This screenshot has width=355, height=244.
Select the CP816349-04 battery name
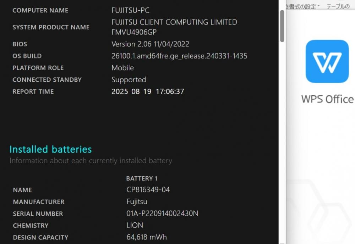pos(148,190)
